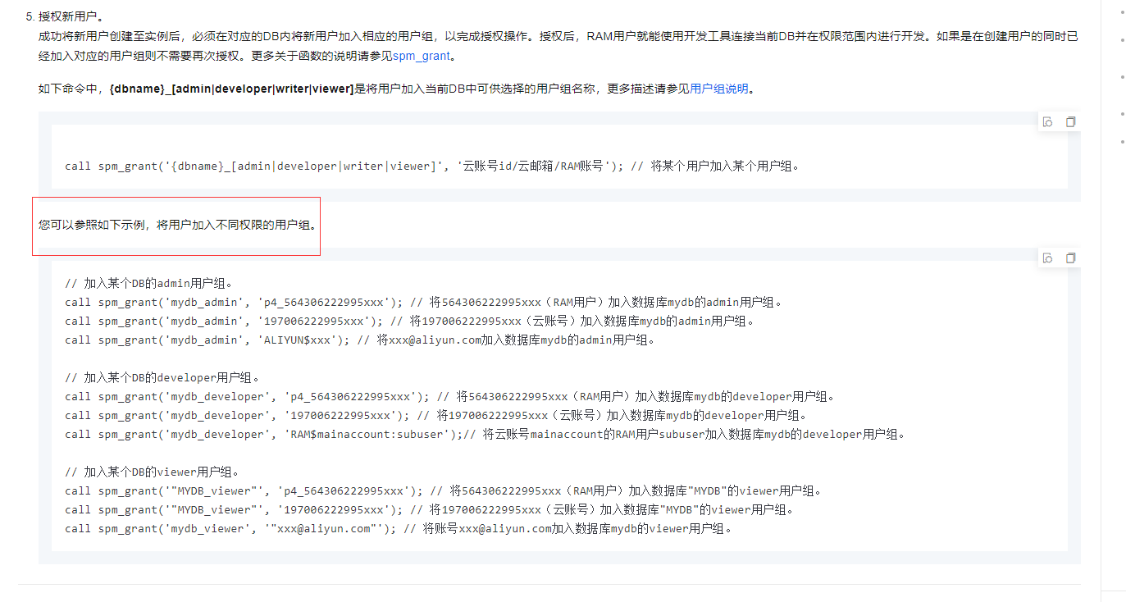Click the mydb_developer line with '197006222995xxx'
The height and width of the screenshot is (602, 1126).
point(438,415)
